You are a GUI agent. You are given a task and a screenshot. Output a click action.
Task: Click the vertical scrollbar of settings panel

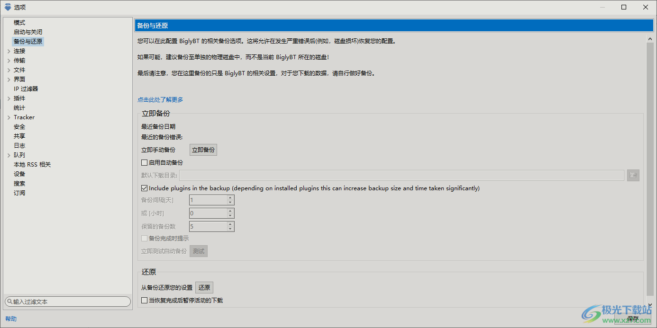tap(650, 169)
